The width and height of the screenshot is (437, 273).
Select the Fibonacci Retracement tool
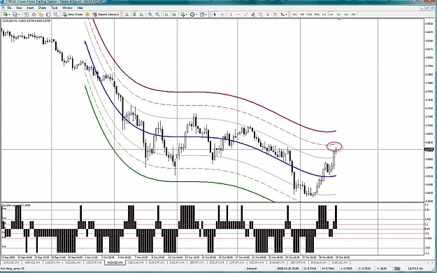click(x=260, y=14)
